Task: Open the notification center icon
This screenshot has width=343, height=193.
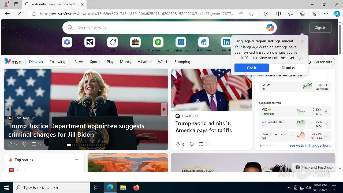Action: click(334, 188)
